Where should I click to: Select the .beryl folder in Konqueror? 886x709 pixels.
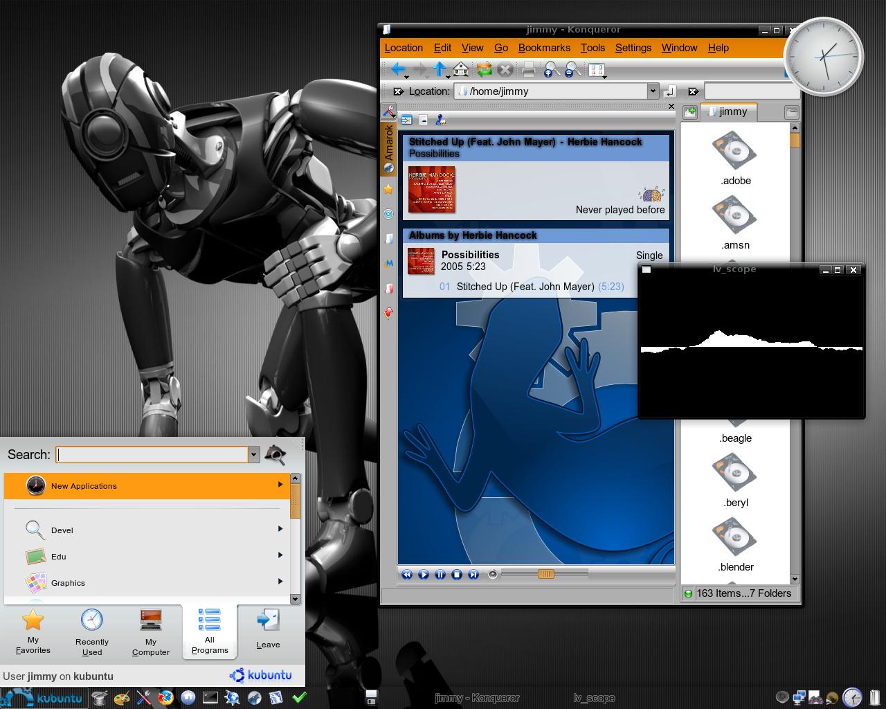(735, 482)
